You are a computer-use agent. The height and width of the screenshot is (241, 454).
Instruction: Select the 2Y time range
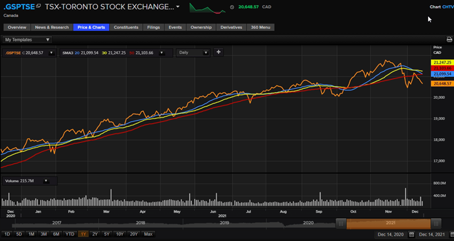point(95,234)
